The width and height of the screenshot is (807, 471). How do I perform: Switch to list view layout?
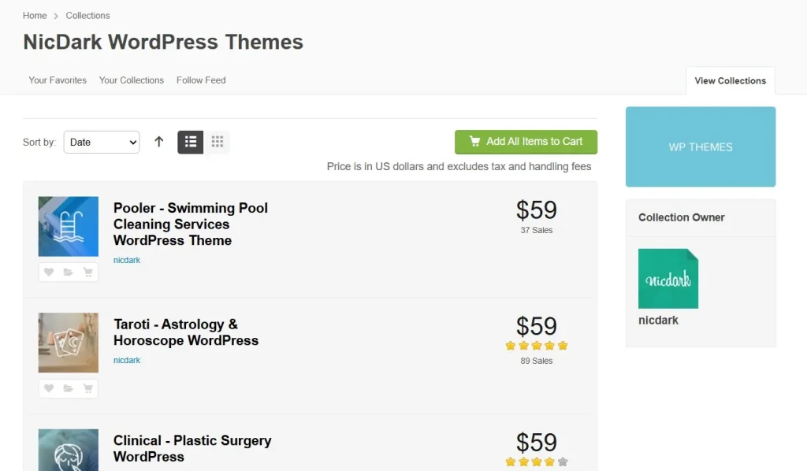191,142
